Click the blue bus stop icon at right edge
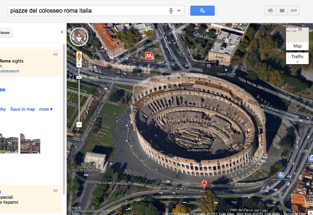Viewport: 313px width, 215px height. (311, 159)
